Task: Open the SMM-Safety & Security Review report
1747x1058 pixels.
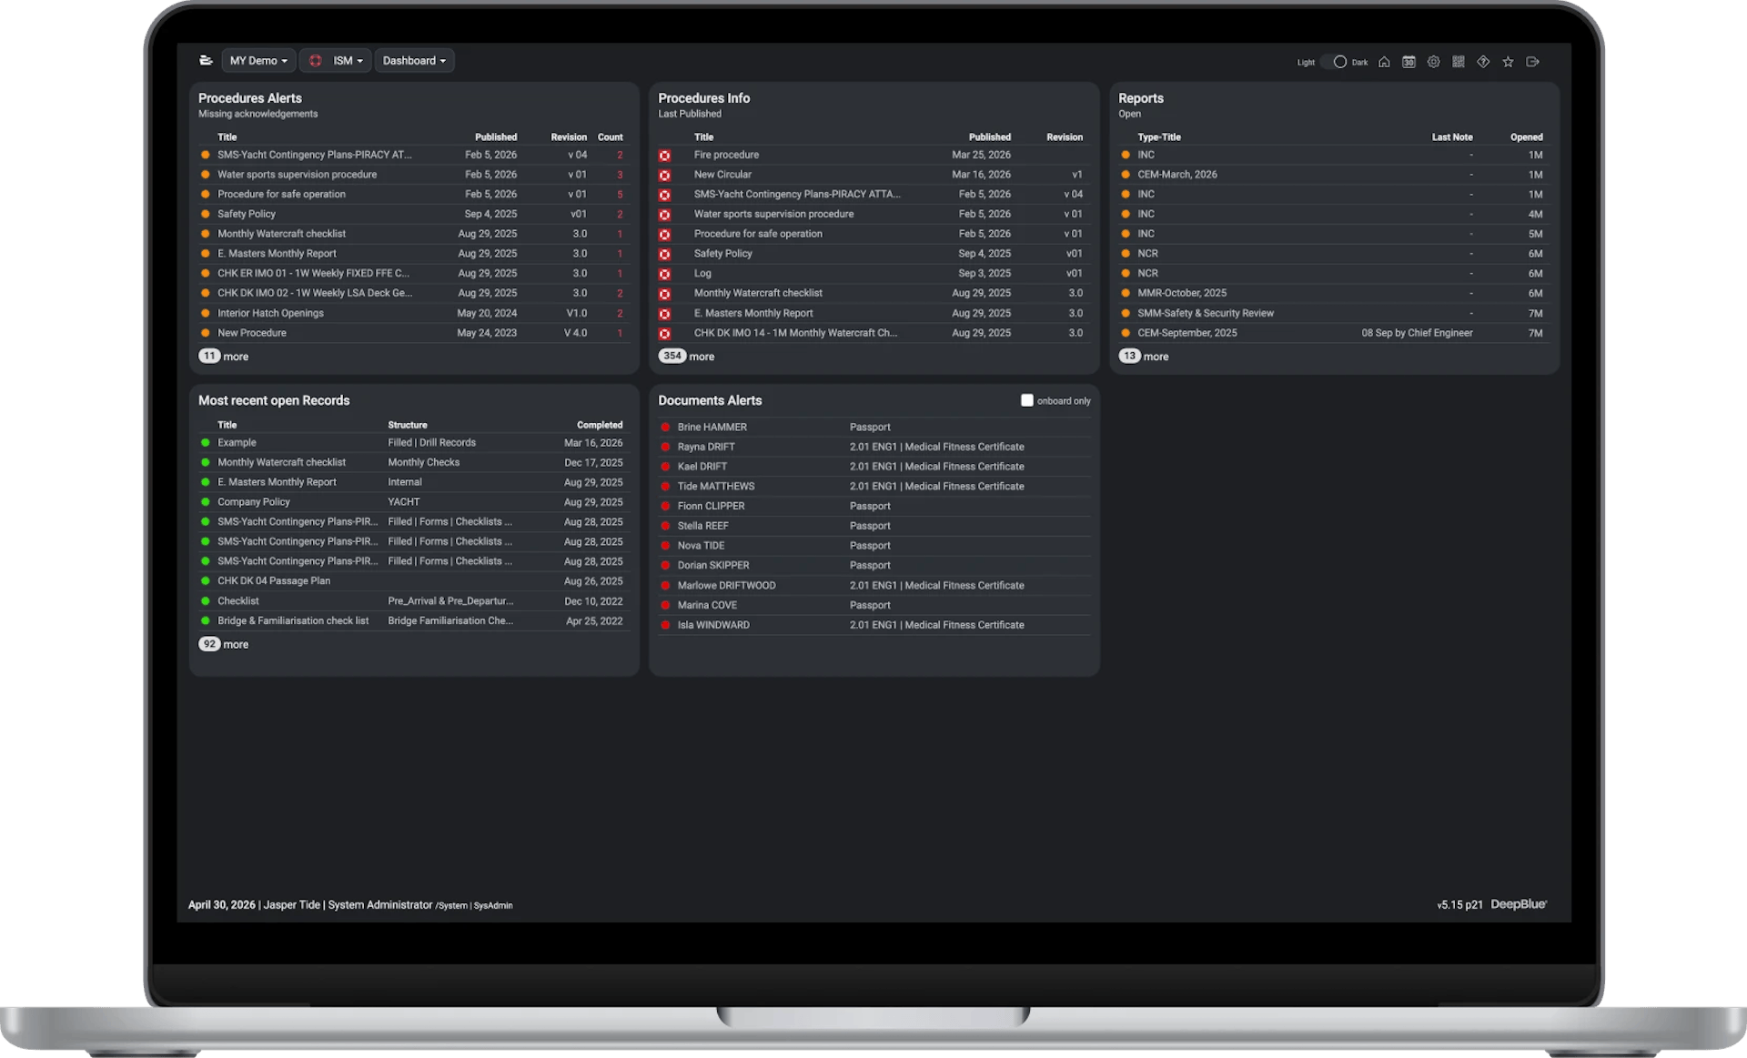Action: [x=1206, y=313]
